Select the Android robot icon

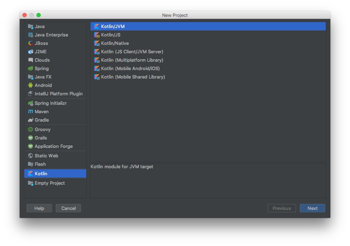pos(31,85)
